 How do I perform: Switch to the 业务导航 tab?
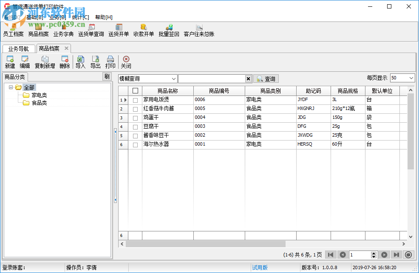click(19, 49)
